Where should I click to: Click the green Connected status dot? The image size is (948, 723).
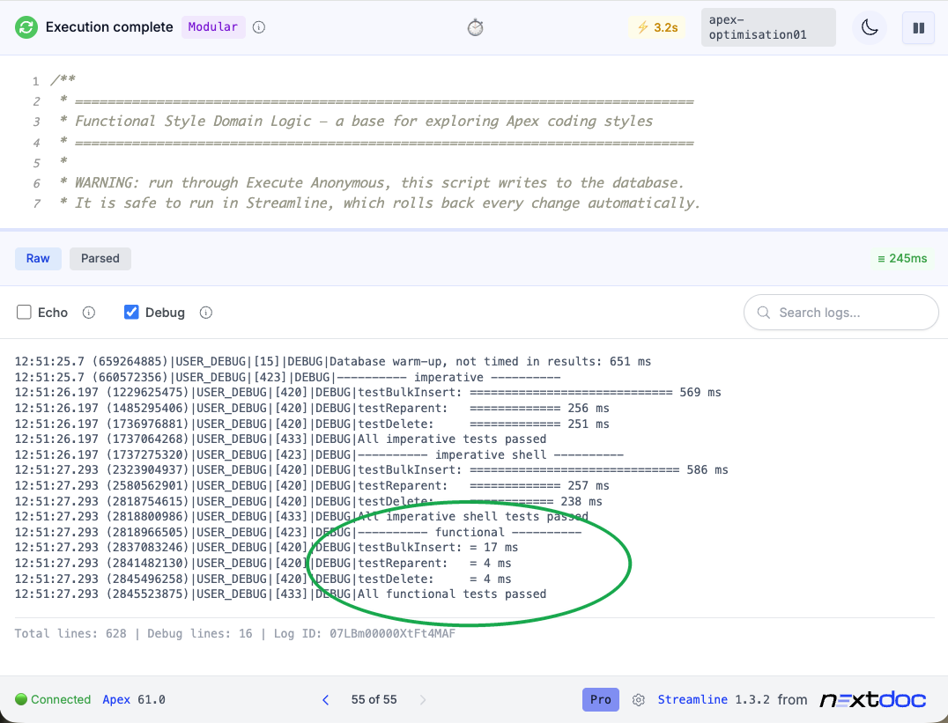(21, 699)
